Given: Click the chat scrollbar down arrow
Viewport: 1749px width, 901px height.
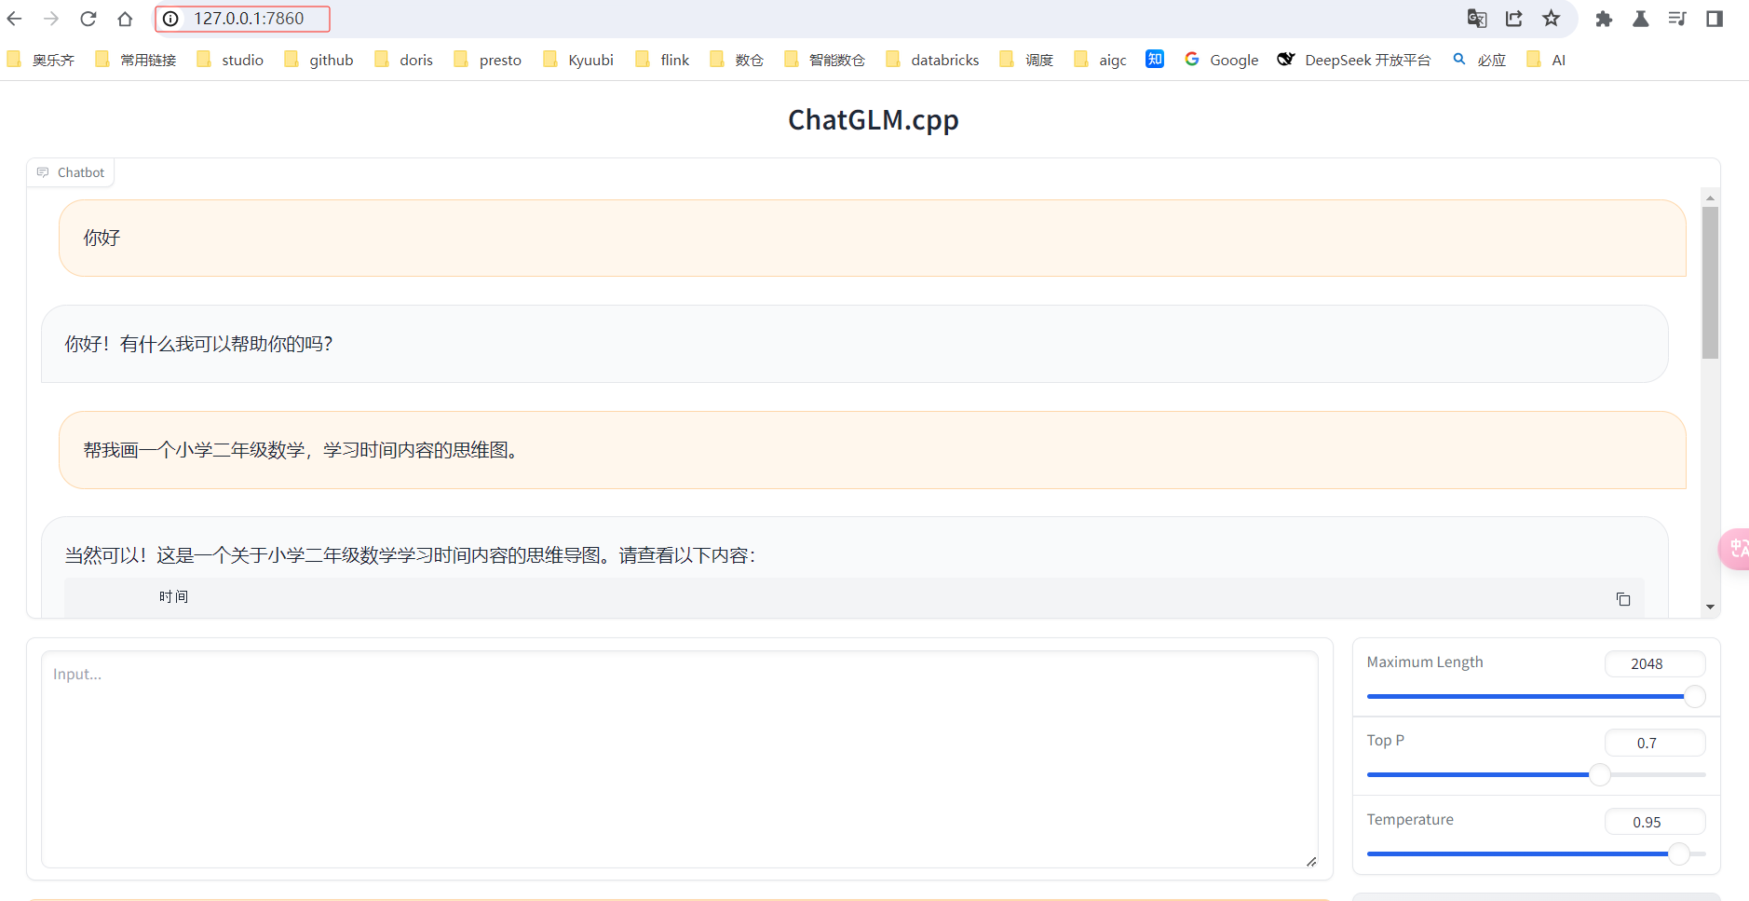Looking at the screenshot, I should [1710, 607].
